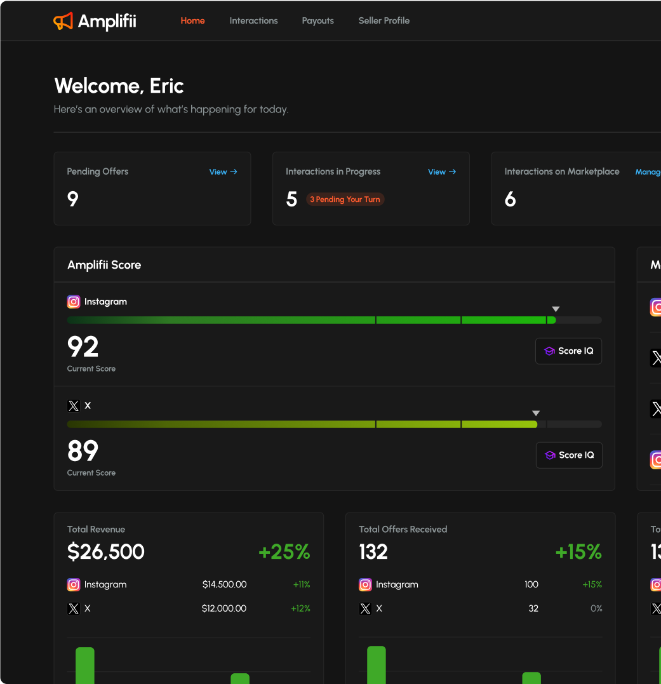Go to the Interactions tab
The image size is (661, 684).
[x=253, y=21]
